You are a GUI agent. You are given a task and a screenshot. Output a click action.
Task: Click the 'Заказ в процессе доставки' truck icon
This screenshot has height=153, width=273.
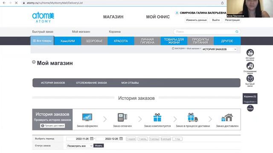(x=192, y=117)
